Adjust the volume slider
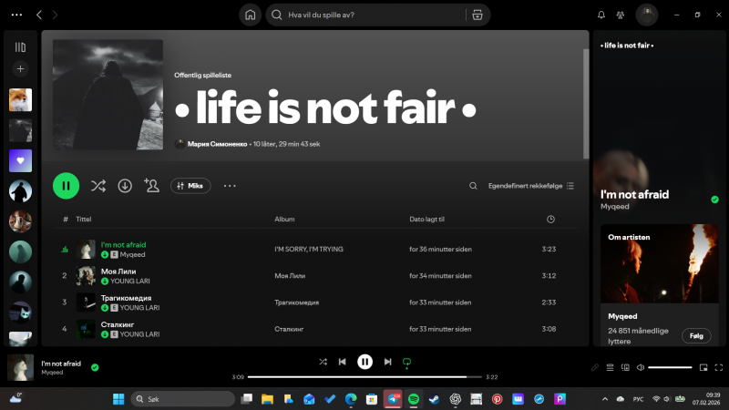Screen dimensions: 729x410 (x=670, y=367)
